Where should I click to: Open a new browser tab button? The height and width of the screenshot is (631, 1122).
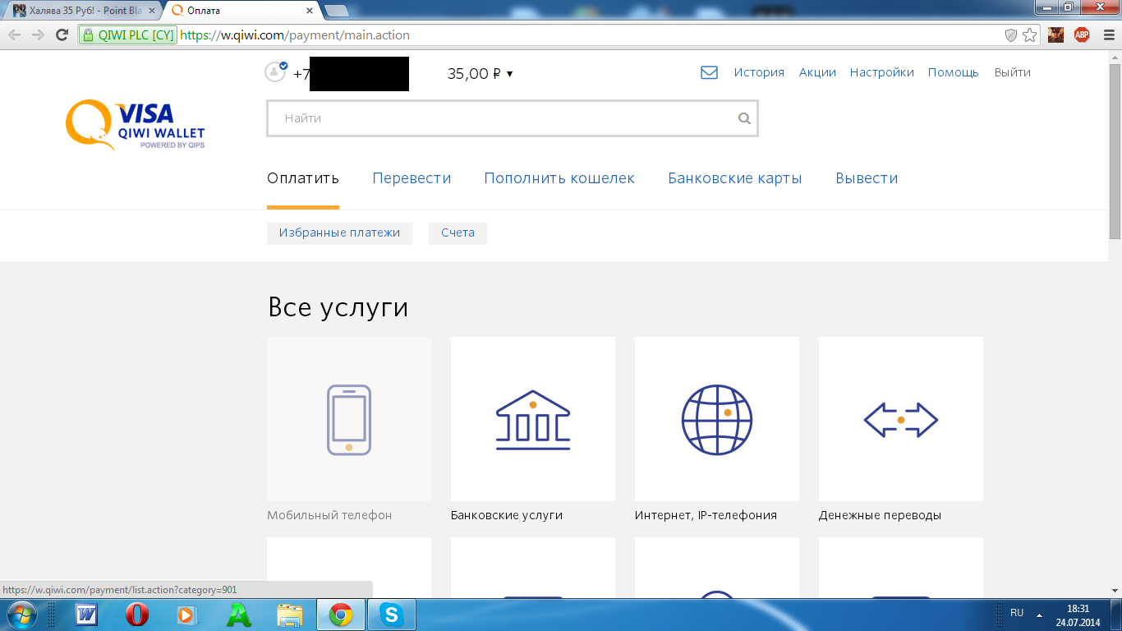pyautogui.click(x=336, y=11)
